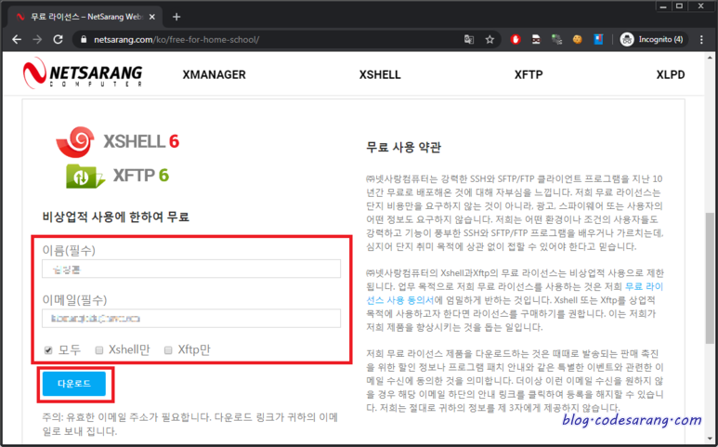Screen dimensions: 718x447
Task: Open a new browser tab
Action: tap(176, 17)
